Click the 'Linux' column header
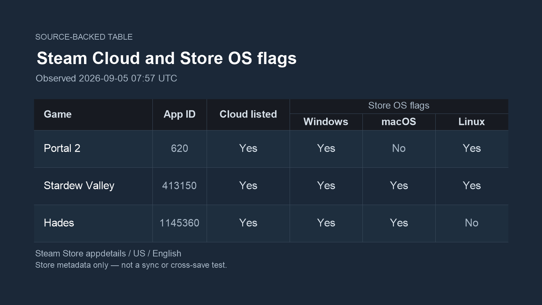Screen dimensions: 542x305 click(472, 122)
